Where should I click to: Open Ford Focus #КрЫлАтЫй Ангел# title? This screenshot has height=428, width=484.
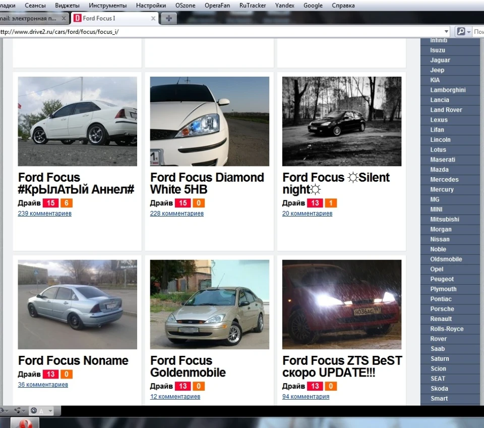point(76,183)
